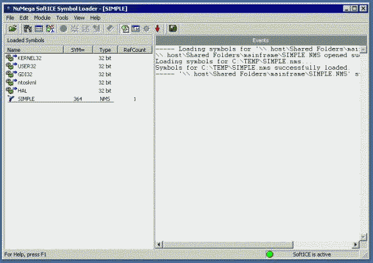
Task: Maximize the Symbol Loader window
Action: point(354,9)
